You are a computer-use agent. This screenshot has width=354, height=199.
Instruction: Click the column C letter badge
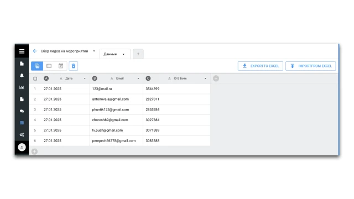(x=148, y=78)
